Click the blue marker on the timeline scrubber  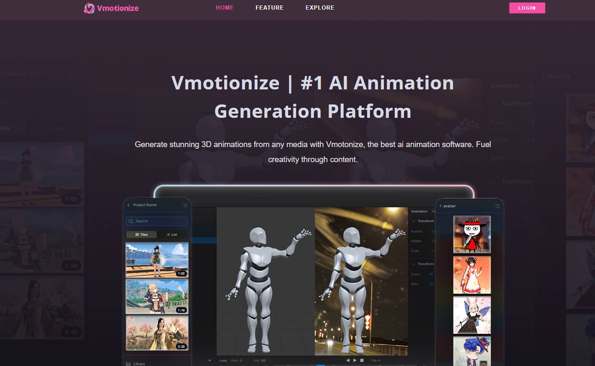tap(321, 365)
